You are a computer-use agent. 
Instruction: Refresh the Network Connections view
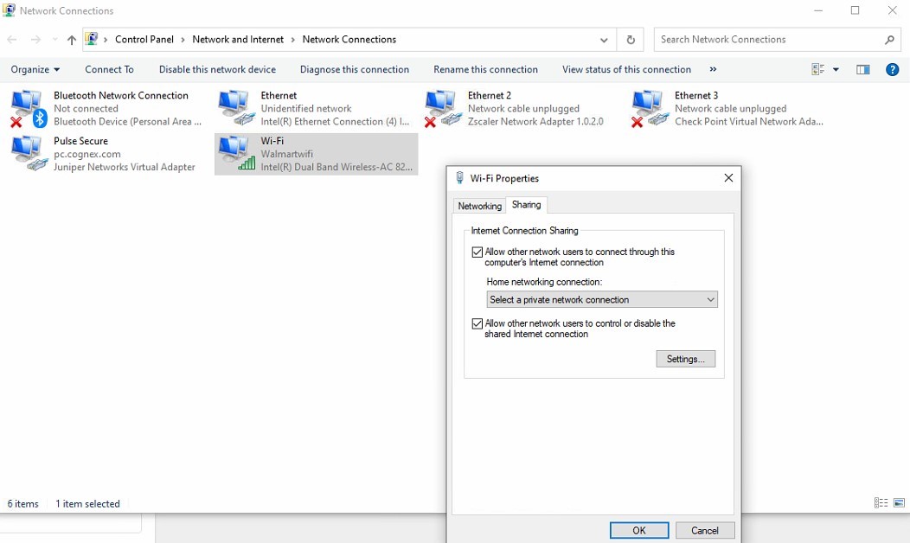pyautogui.click(x=630, y=39)
